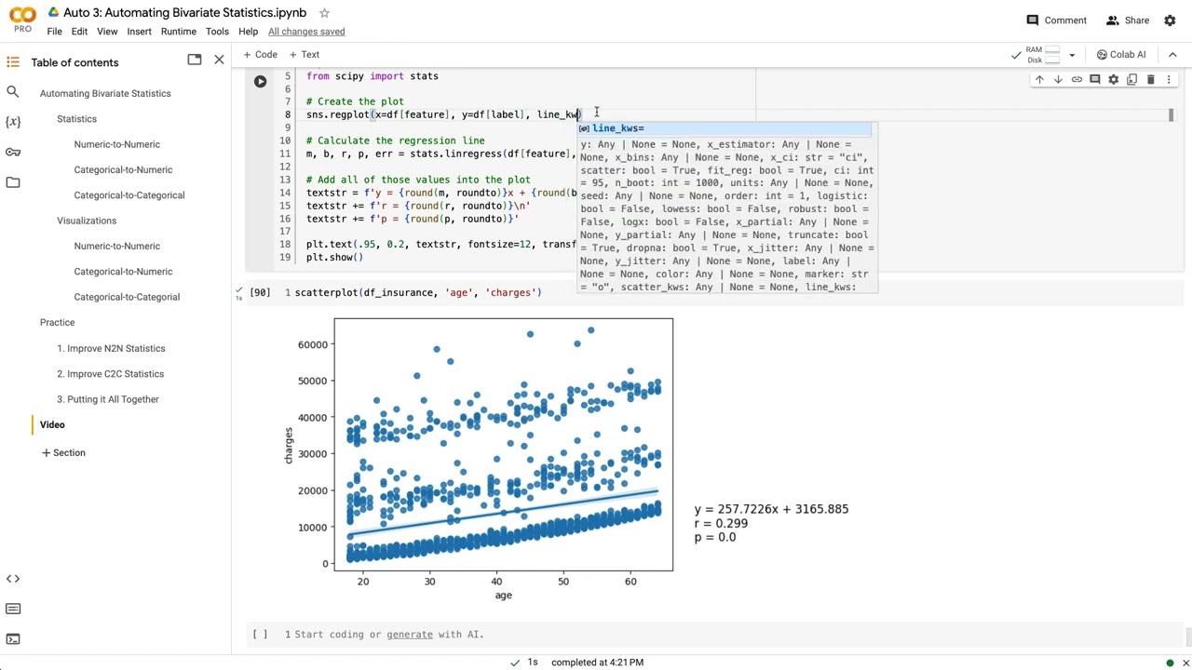Open the Files folder panel
Image resolution: width=1192 pixels, height=670 pixels.
coord(13,182)
